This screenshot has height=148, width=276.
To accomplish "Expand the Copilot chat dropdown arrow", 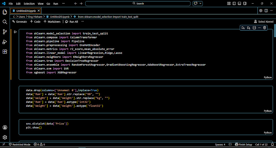I will (200, 4).
